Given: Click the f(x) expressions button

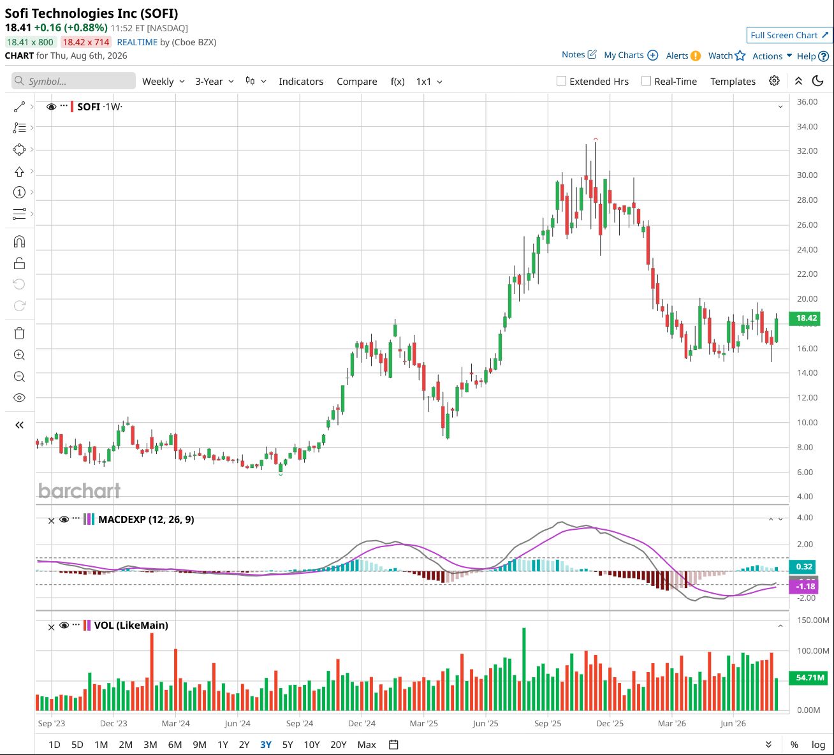Looking at the screenshot, I should coord(397,82).
